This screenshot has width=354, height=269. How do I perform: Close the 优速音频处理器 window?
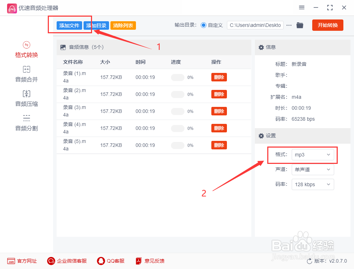coord(344,8)
